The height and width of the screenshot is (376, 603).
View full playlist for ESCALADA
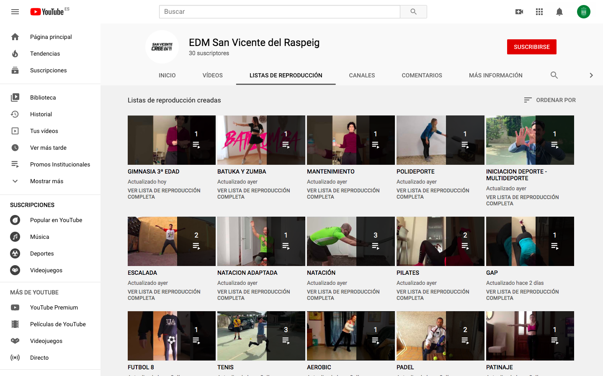coord(164,295)
